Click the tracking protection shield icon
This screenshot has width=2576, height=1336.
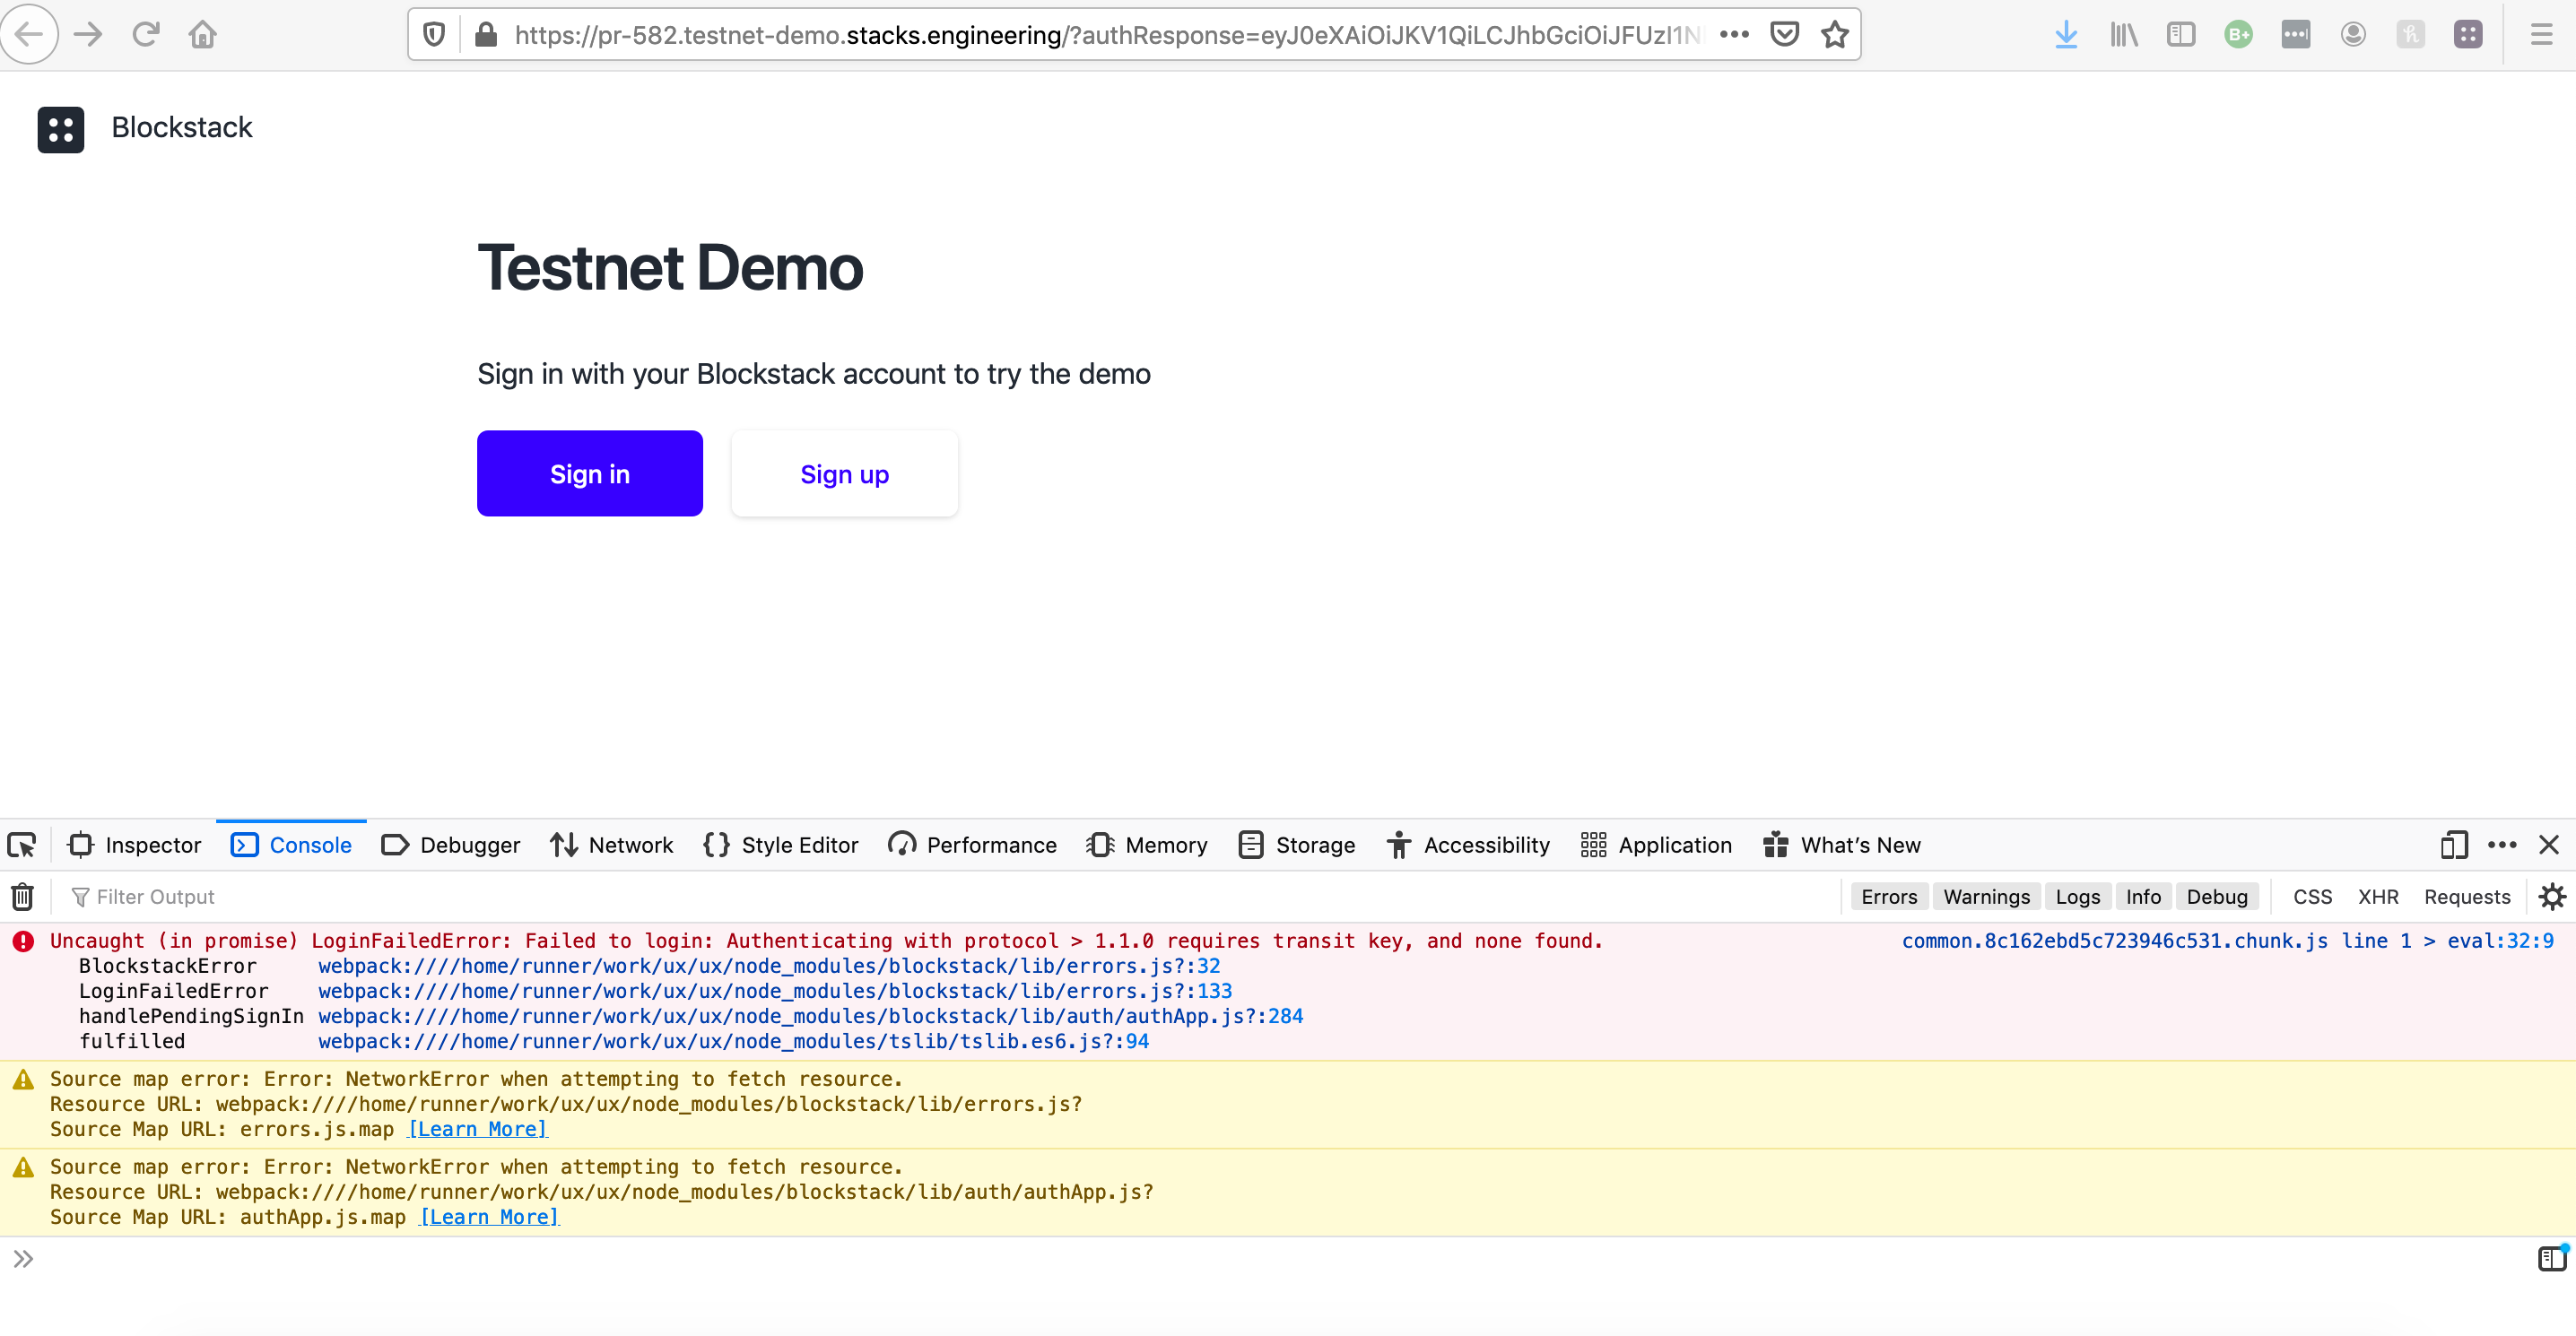tap(433, 32)
